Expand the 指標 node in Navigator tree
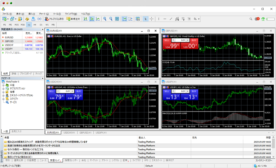Screen dimensions: 276x168 [x=3, y=92]
